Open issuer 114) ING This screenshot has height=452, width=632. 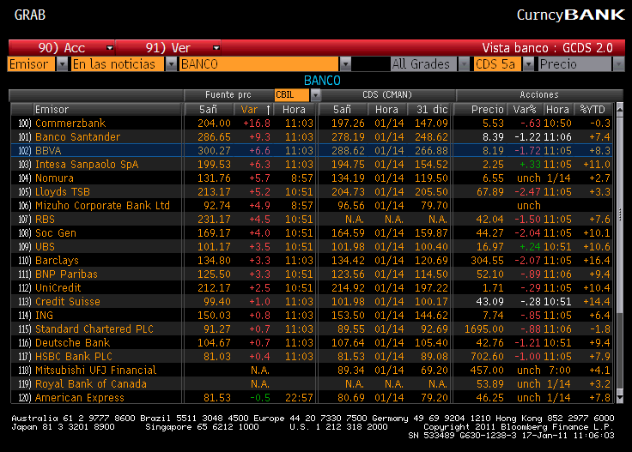tap(44, 315)
